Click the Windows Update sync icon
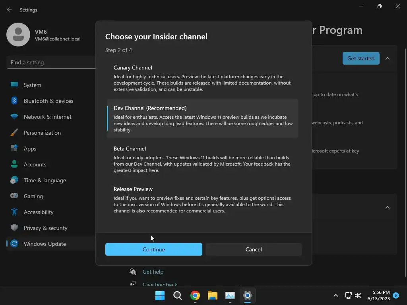407x305 pixels. [x=14, y=243]
